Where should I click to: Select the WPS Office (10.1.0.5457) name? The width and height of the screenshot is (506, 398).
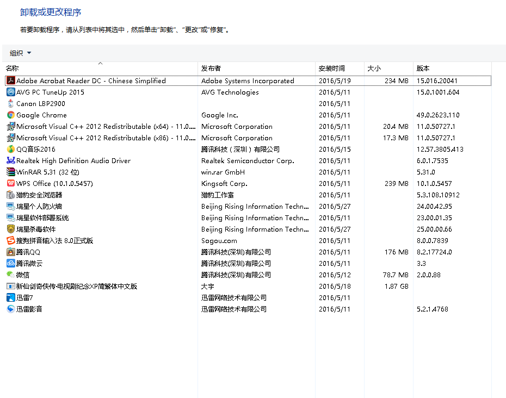click(54, 184)
